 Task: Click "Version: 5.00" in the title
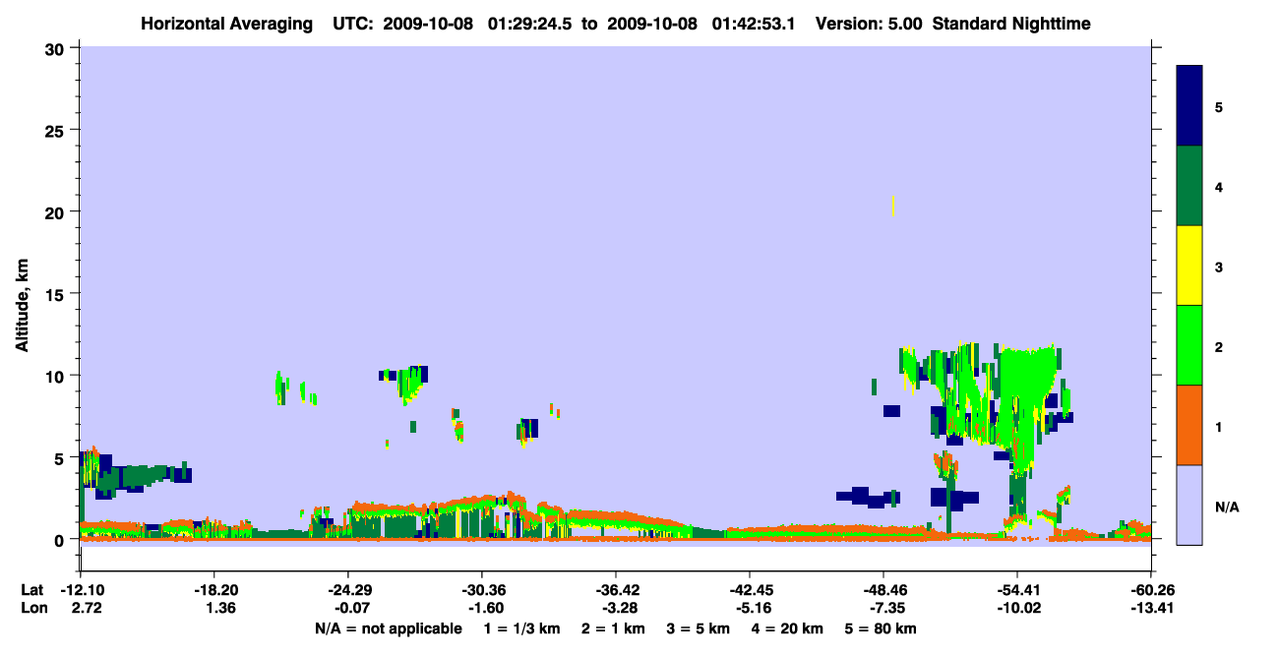[x=869, y=23]
